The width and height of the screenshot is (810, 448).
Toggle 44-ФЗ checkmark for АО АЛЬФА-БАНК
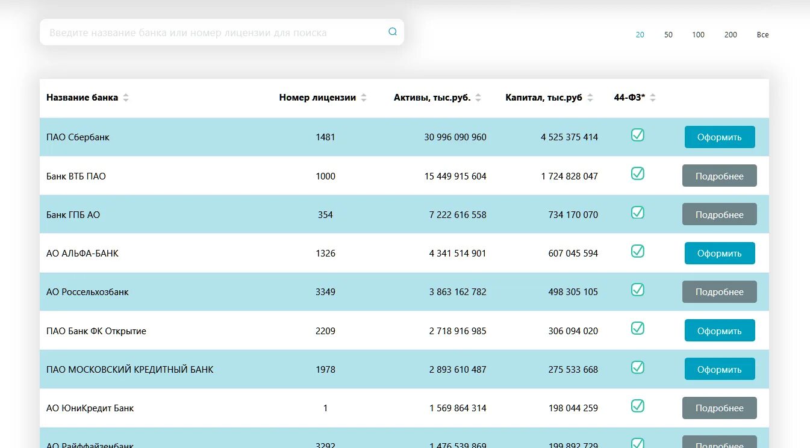(638, 251)
